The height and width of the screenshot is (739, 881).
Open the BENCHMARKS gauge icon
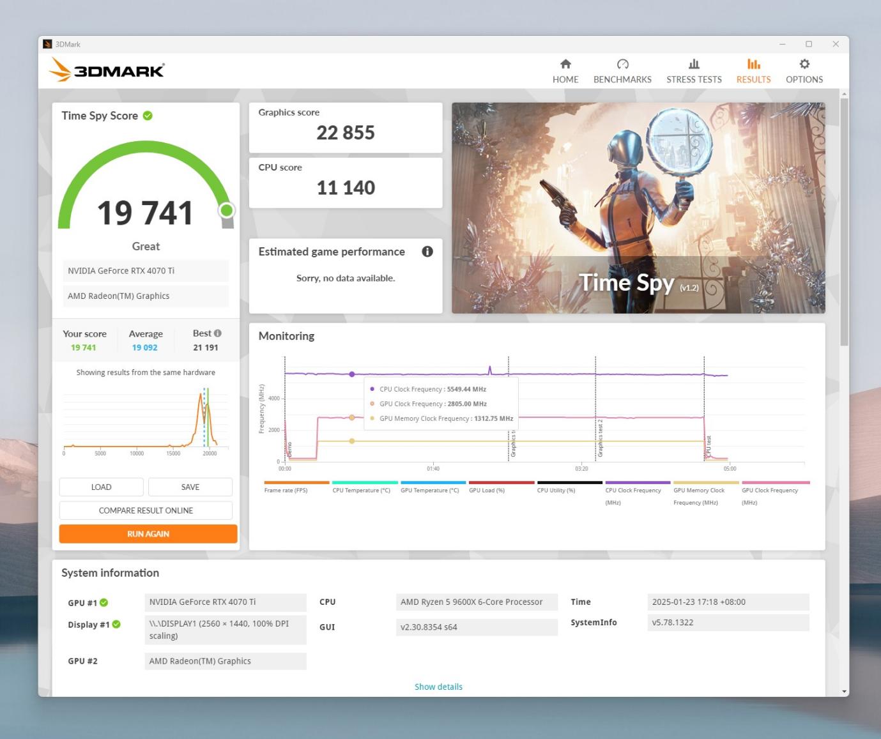tap(622, 64)
